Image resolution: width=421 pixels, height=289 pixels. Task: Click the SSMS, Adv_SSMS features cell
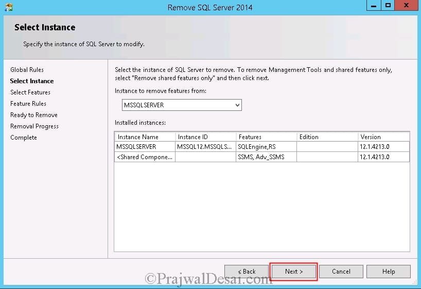click(267, 157)
